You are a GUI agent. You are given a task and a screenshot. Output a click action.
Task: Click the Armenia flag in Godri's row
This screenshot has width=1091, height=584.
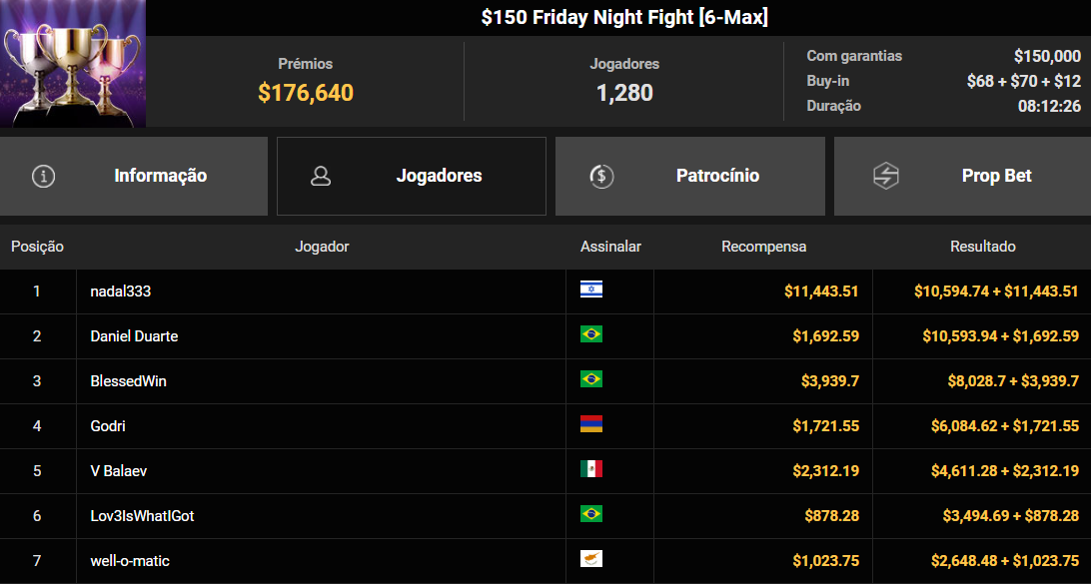[x=591, y=424]
